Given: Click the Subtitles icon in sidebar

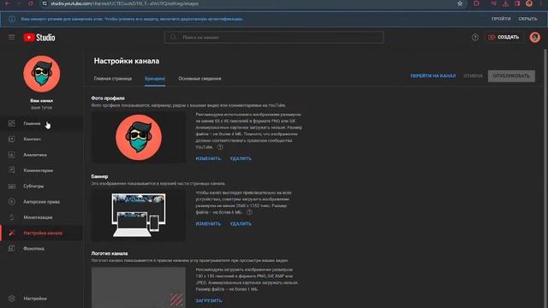Looking at the screenshot, I should pos(11,187).
